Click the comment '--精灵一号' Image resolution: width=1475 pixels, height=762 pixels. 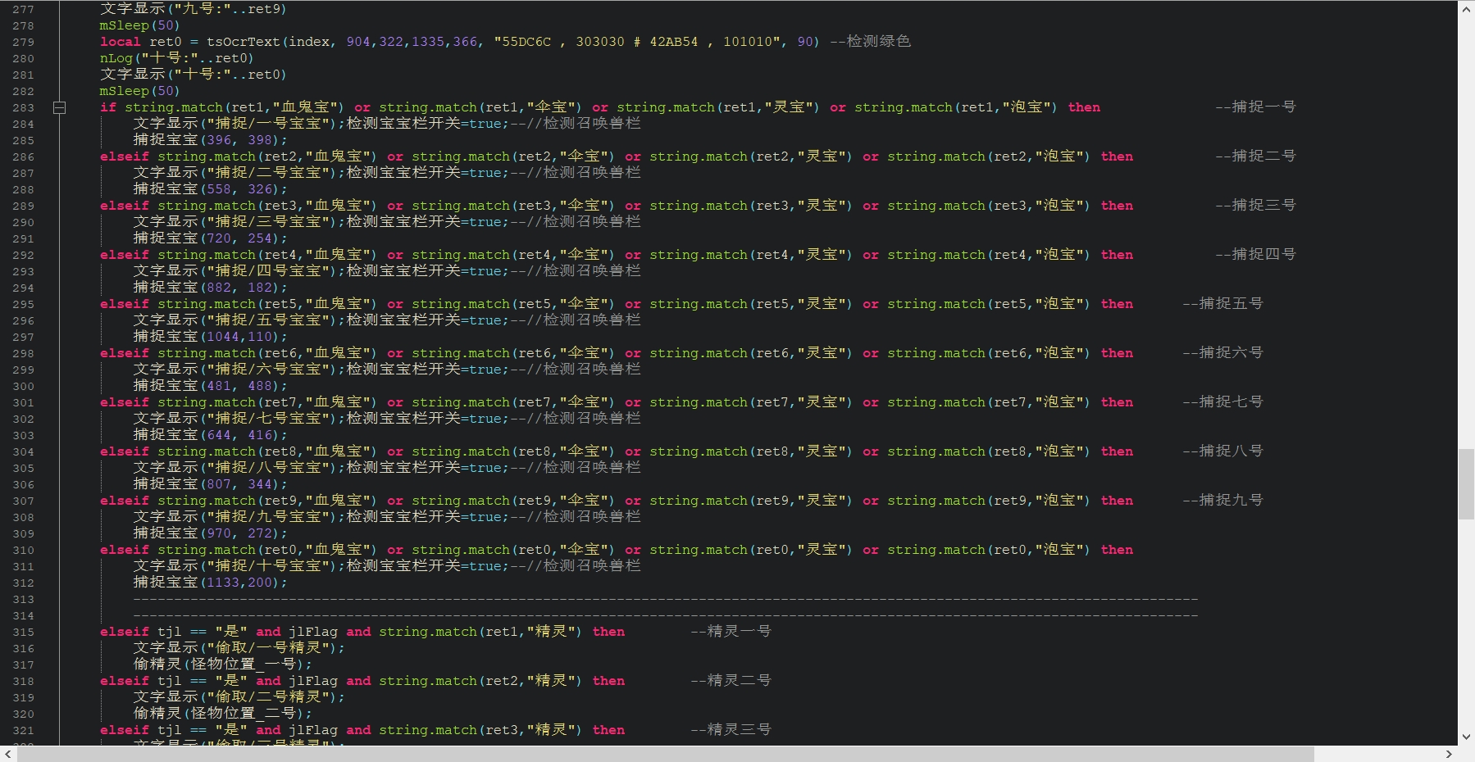[731, 631]
